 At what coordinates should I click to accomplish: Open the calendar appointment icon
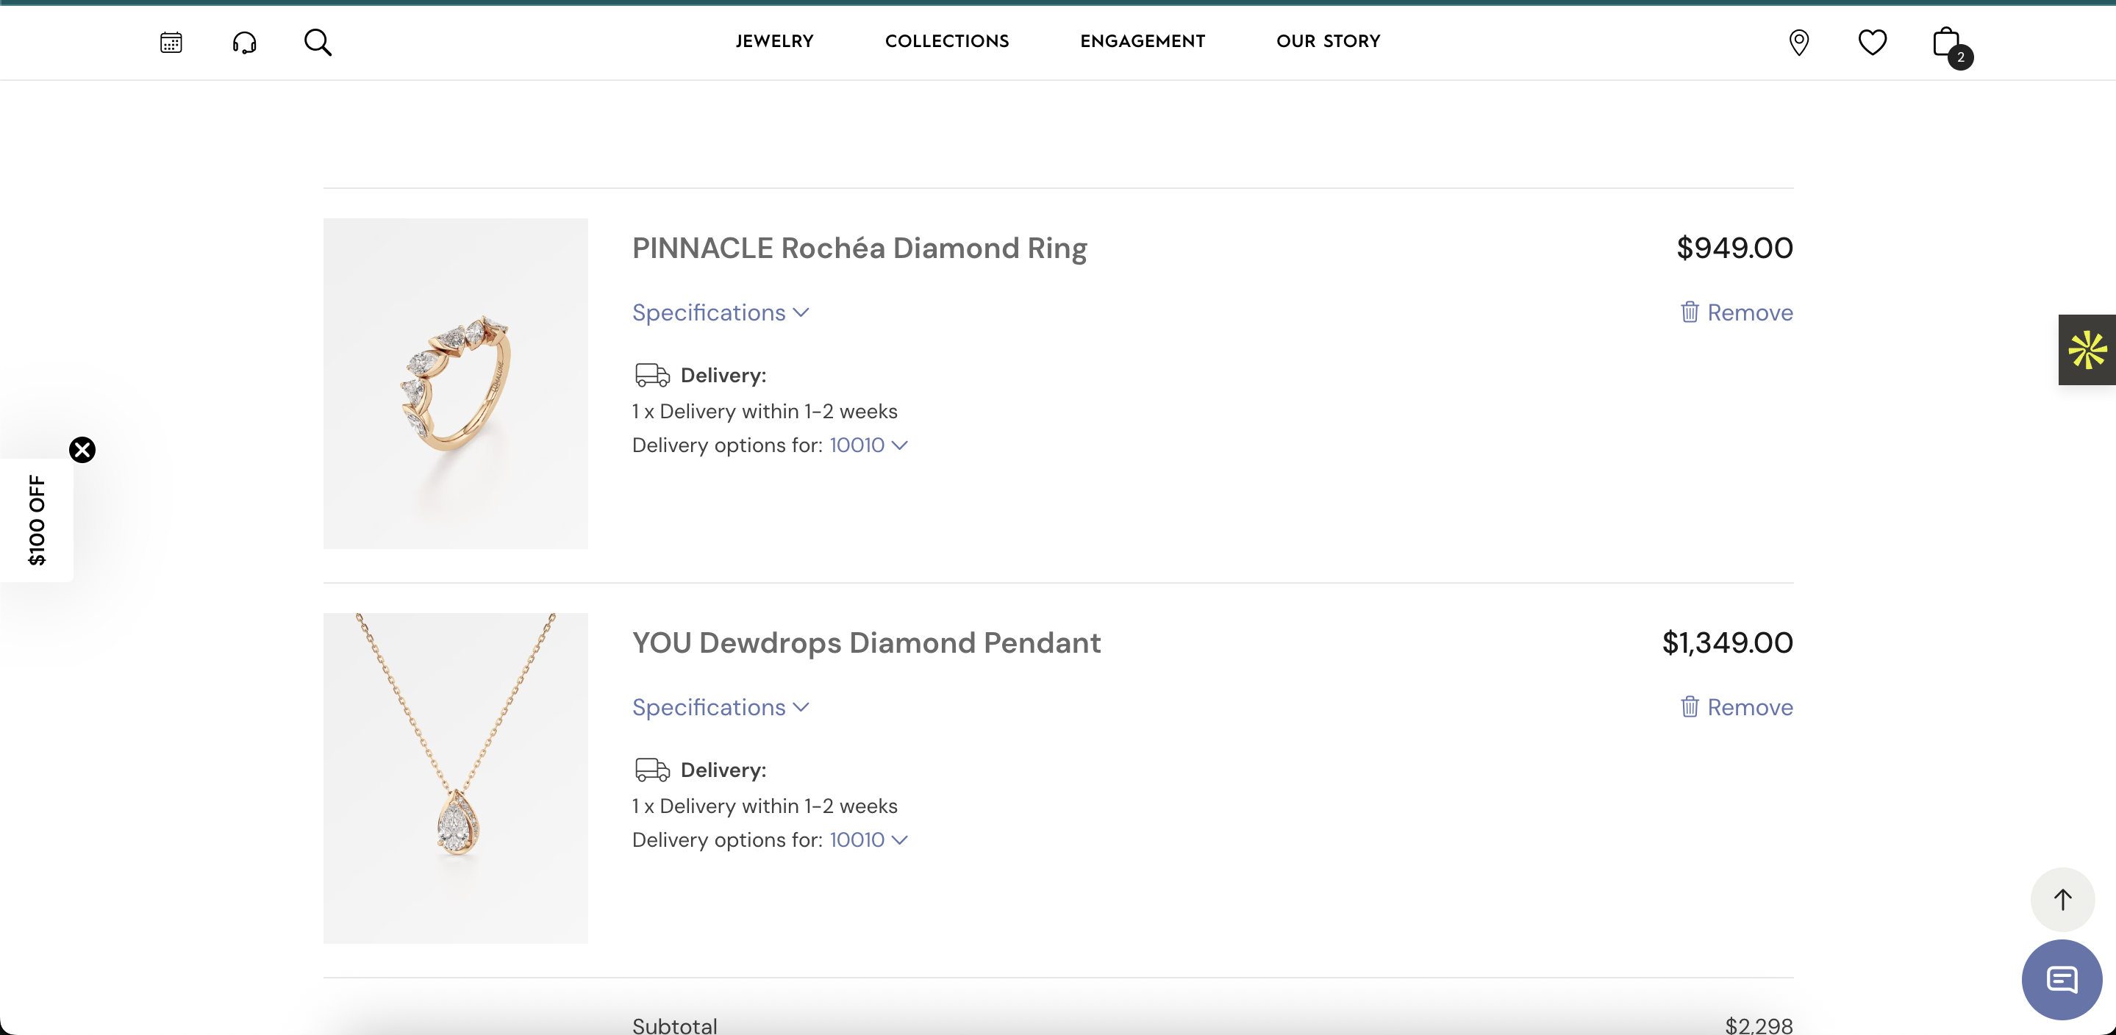(x=171, y=42)
